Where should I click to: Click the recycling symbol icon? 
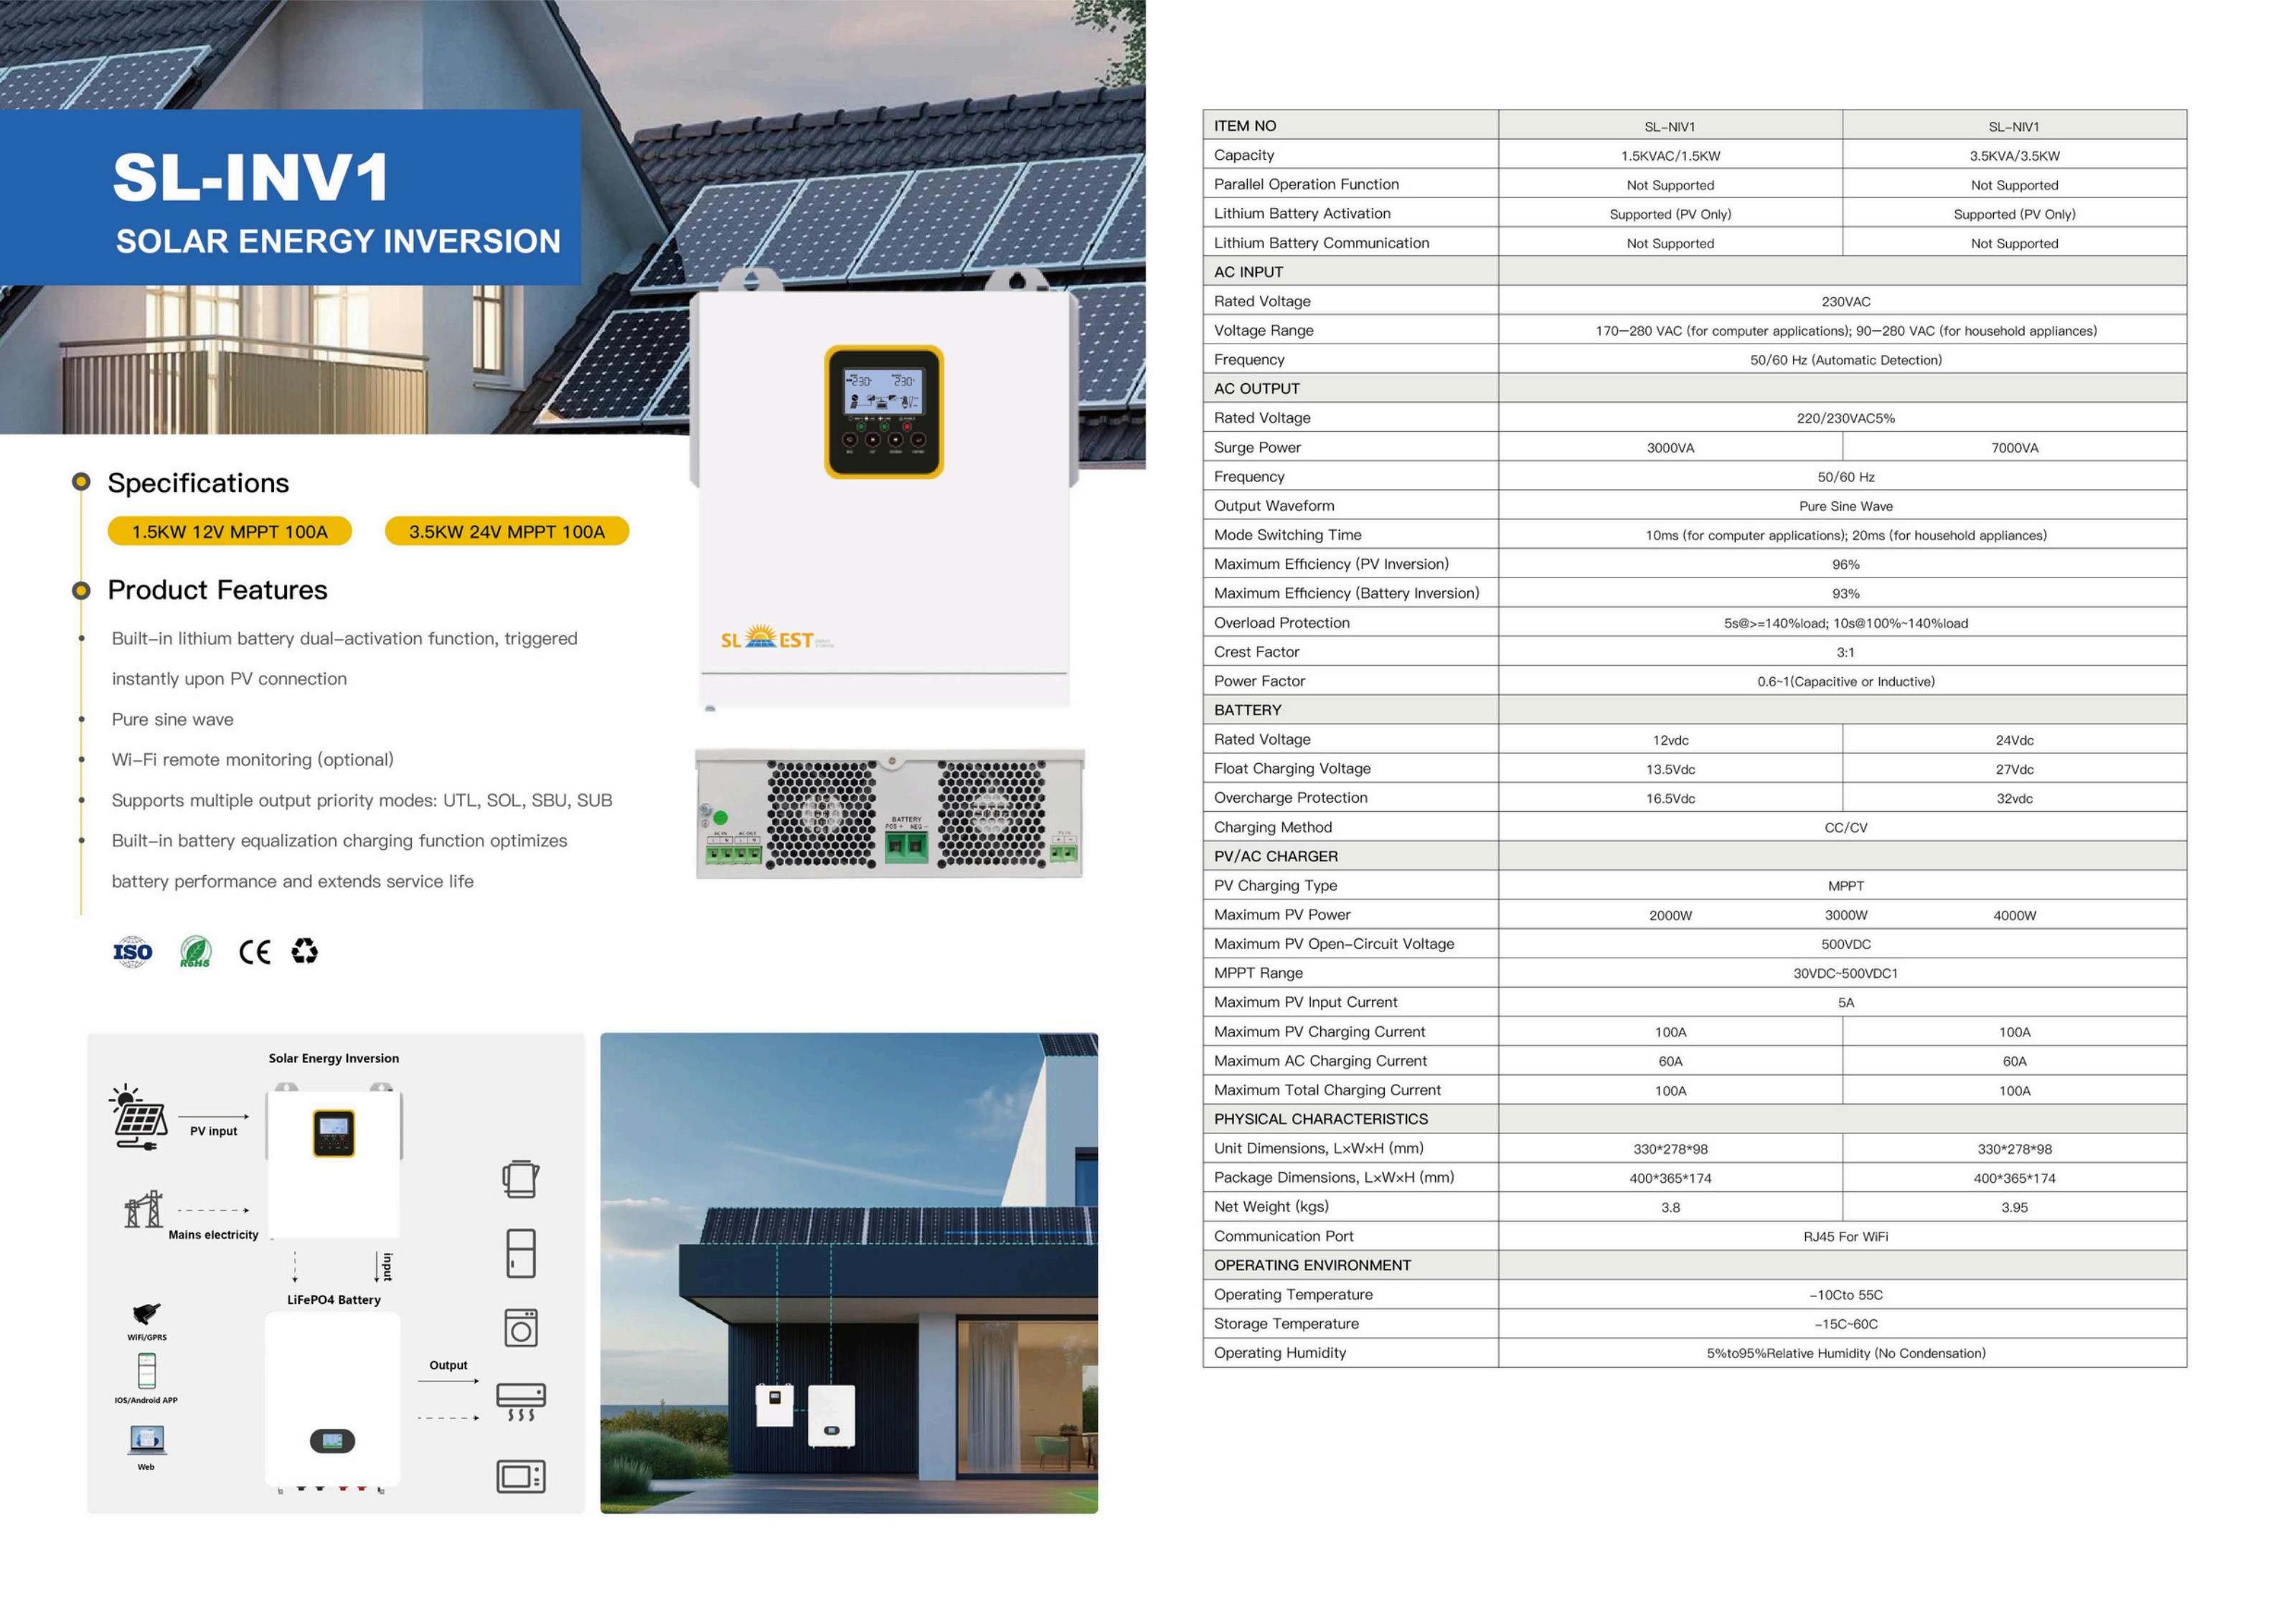(x=305, y=951)
